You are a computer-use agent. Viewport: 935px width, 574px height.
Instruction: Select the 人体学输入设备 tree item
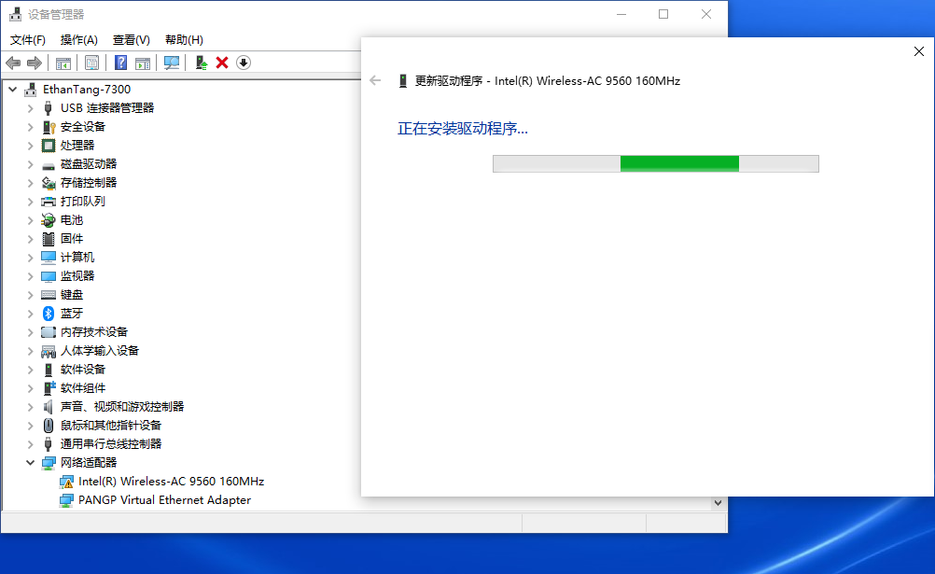[x=100, y=350]
